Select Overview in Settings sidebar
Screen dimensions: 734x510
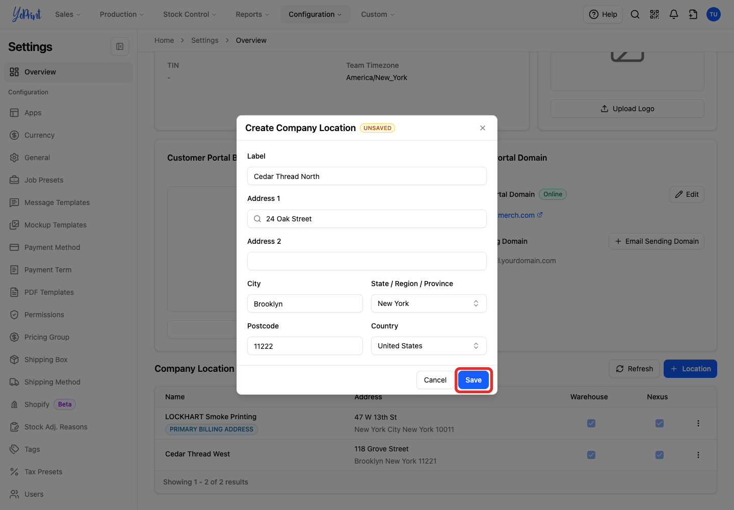click(68, 72)
